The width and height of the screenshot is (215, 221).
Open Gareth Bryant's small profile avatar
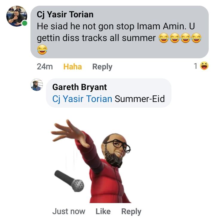pyautogui.click(x=37, y=85)
